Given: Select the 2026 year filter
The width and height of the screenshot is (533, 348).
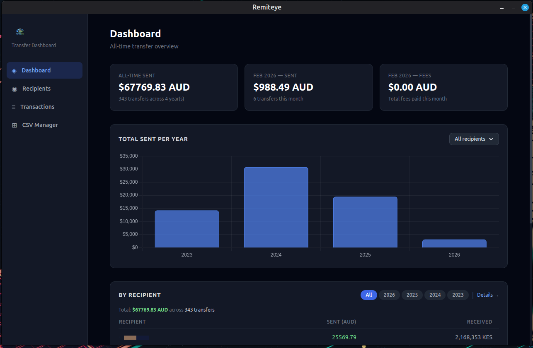Looking at the screenshot, I should [389, 295].
